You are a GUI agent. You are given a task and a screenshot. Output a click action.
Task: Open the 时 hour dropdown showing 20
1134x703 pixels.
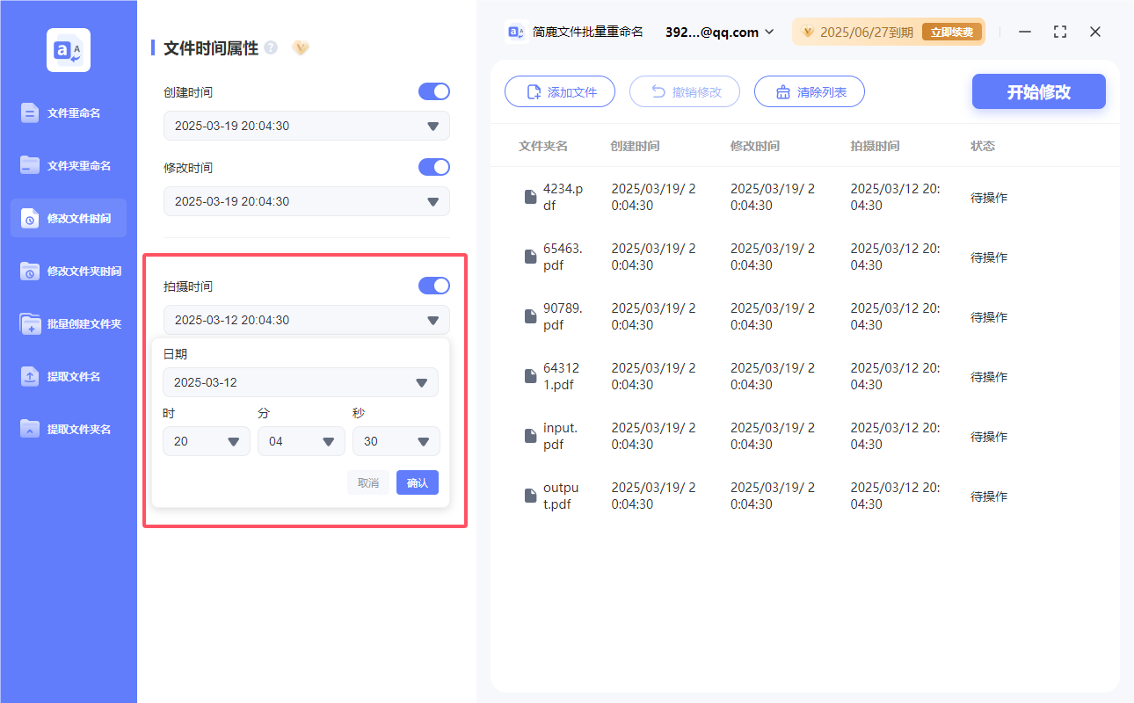206,441
